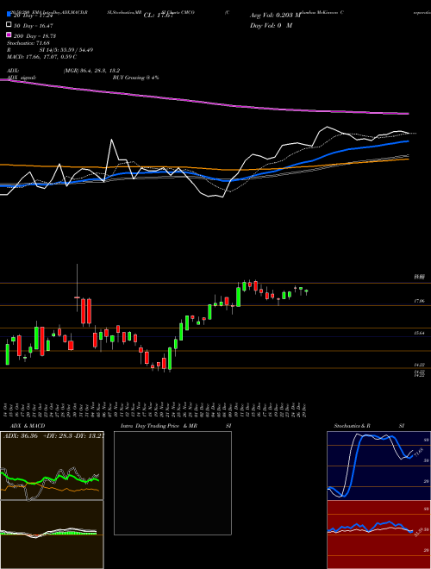
Task: Click the '(MGR) 36.4, 28.3, 13.2' ADX values
Action: 91,71
